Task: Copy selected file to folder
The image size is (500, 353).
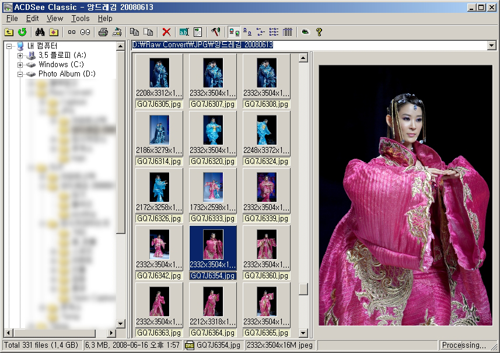Action: click(134, 32)
